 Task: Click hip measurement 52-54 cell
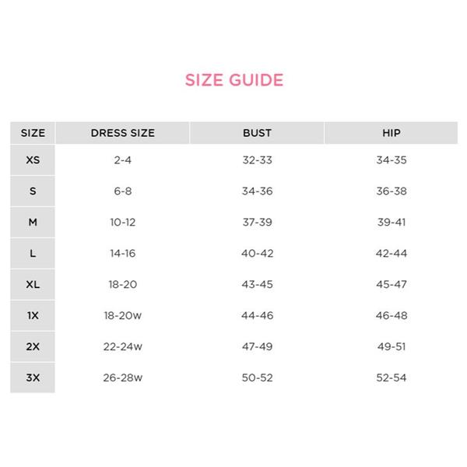392,378
